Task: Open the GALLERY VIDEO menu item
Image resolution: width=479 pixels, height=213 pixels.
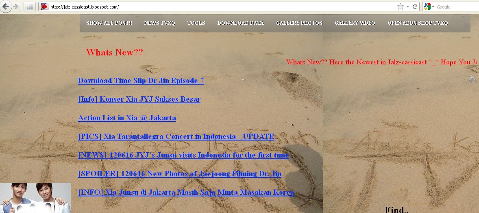Action: (355, 23)
